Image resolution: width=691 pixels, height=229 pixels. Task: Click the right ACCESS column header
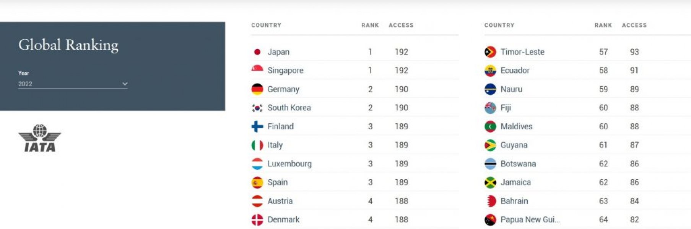(634, 25)
